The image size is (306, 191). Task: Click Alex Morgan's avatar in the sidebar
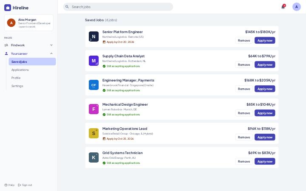11,23
